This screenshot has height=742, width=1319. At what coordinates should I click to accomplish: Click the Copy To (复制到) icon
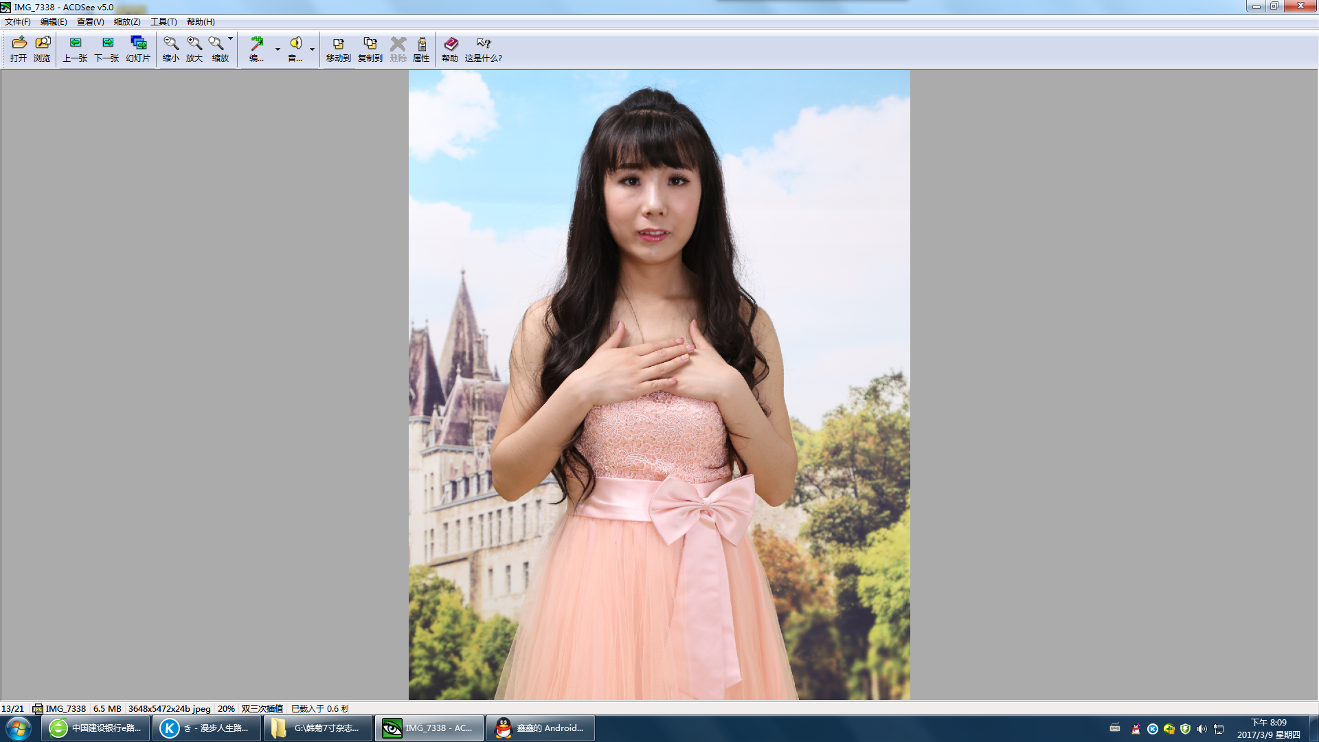[x=370, y=49]
